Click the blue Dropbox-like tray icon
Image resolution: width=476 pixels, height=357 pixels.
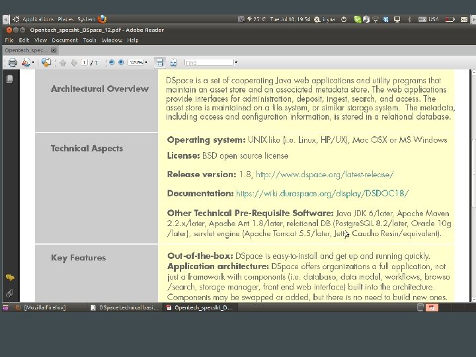click(385, 19)
